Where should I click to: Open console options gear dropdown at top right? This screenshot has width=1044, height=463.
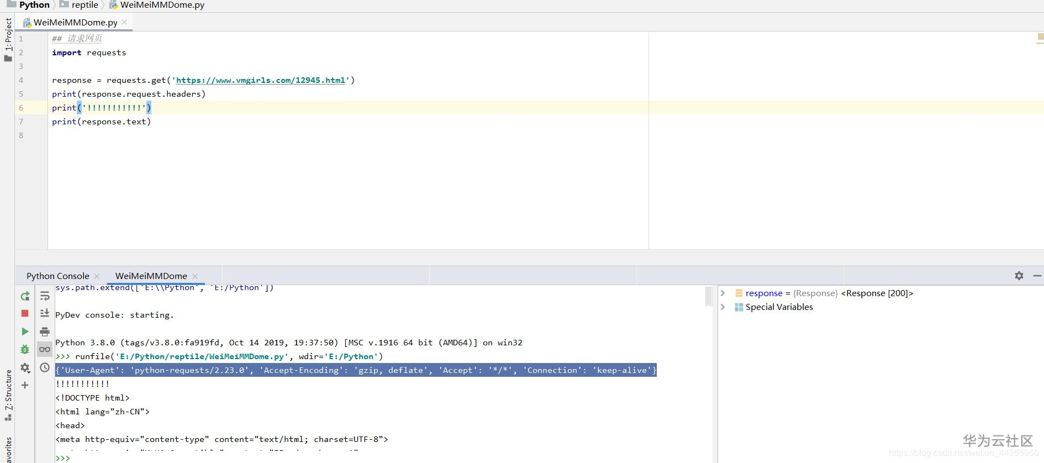click(1019, 276)
